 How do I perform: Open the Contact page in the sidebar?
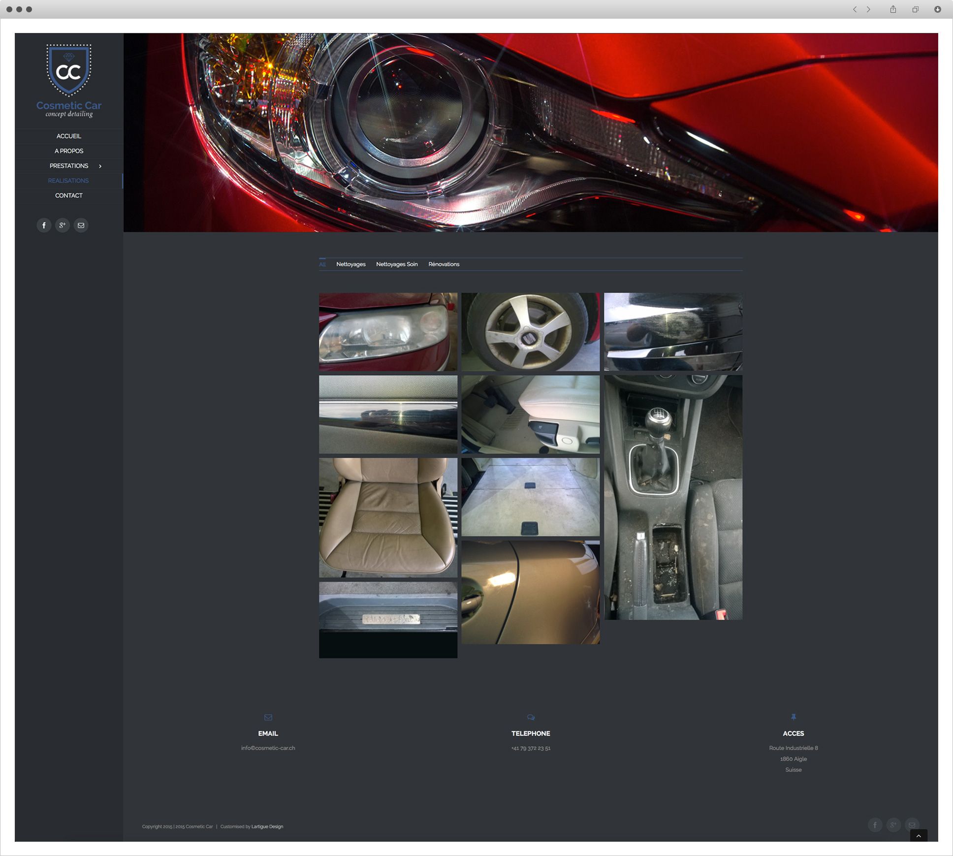click(69, 195)
